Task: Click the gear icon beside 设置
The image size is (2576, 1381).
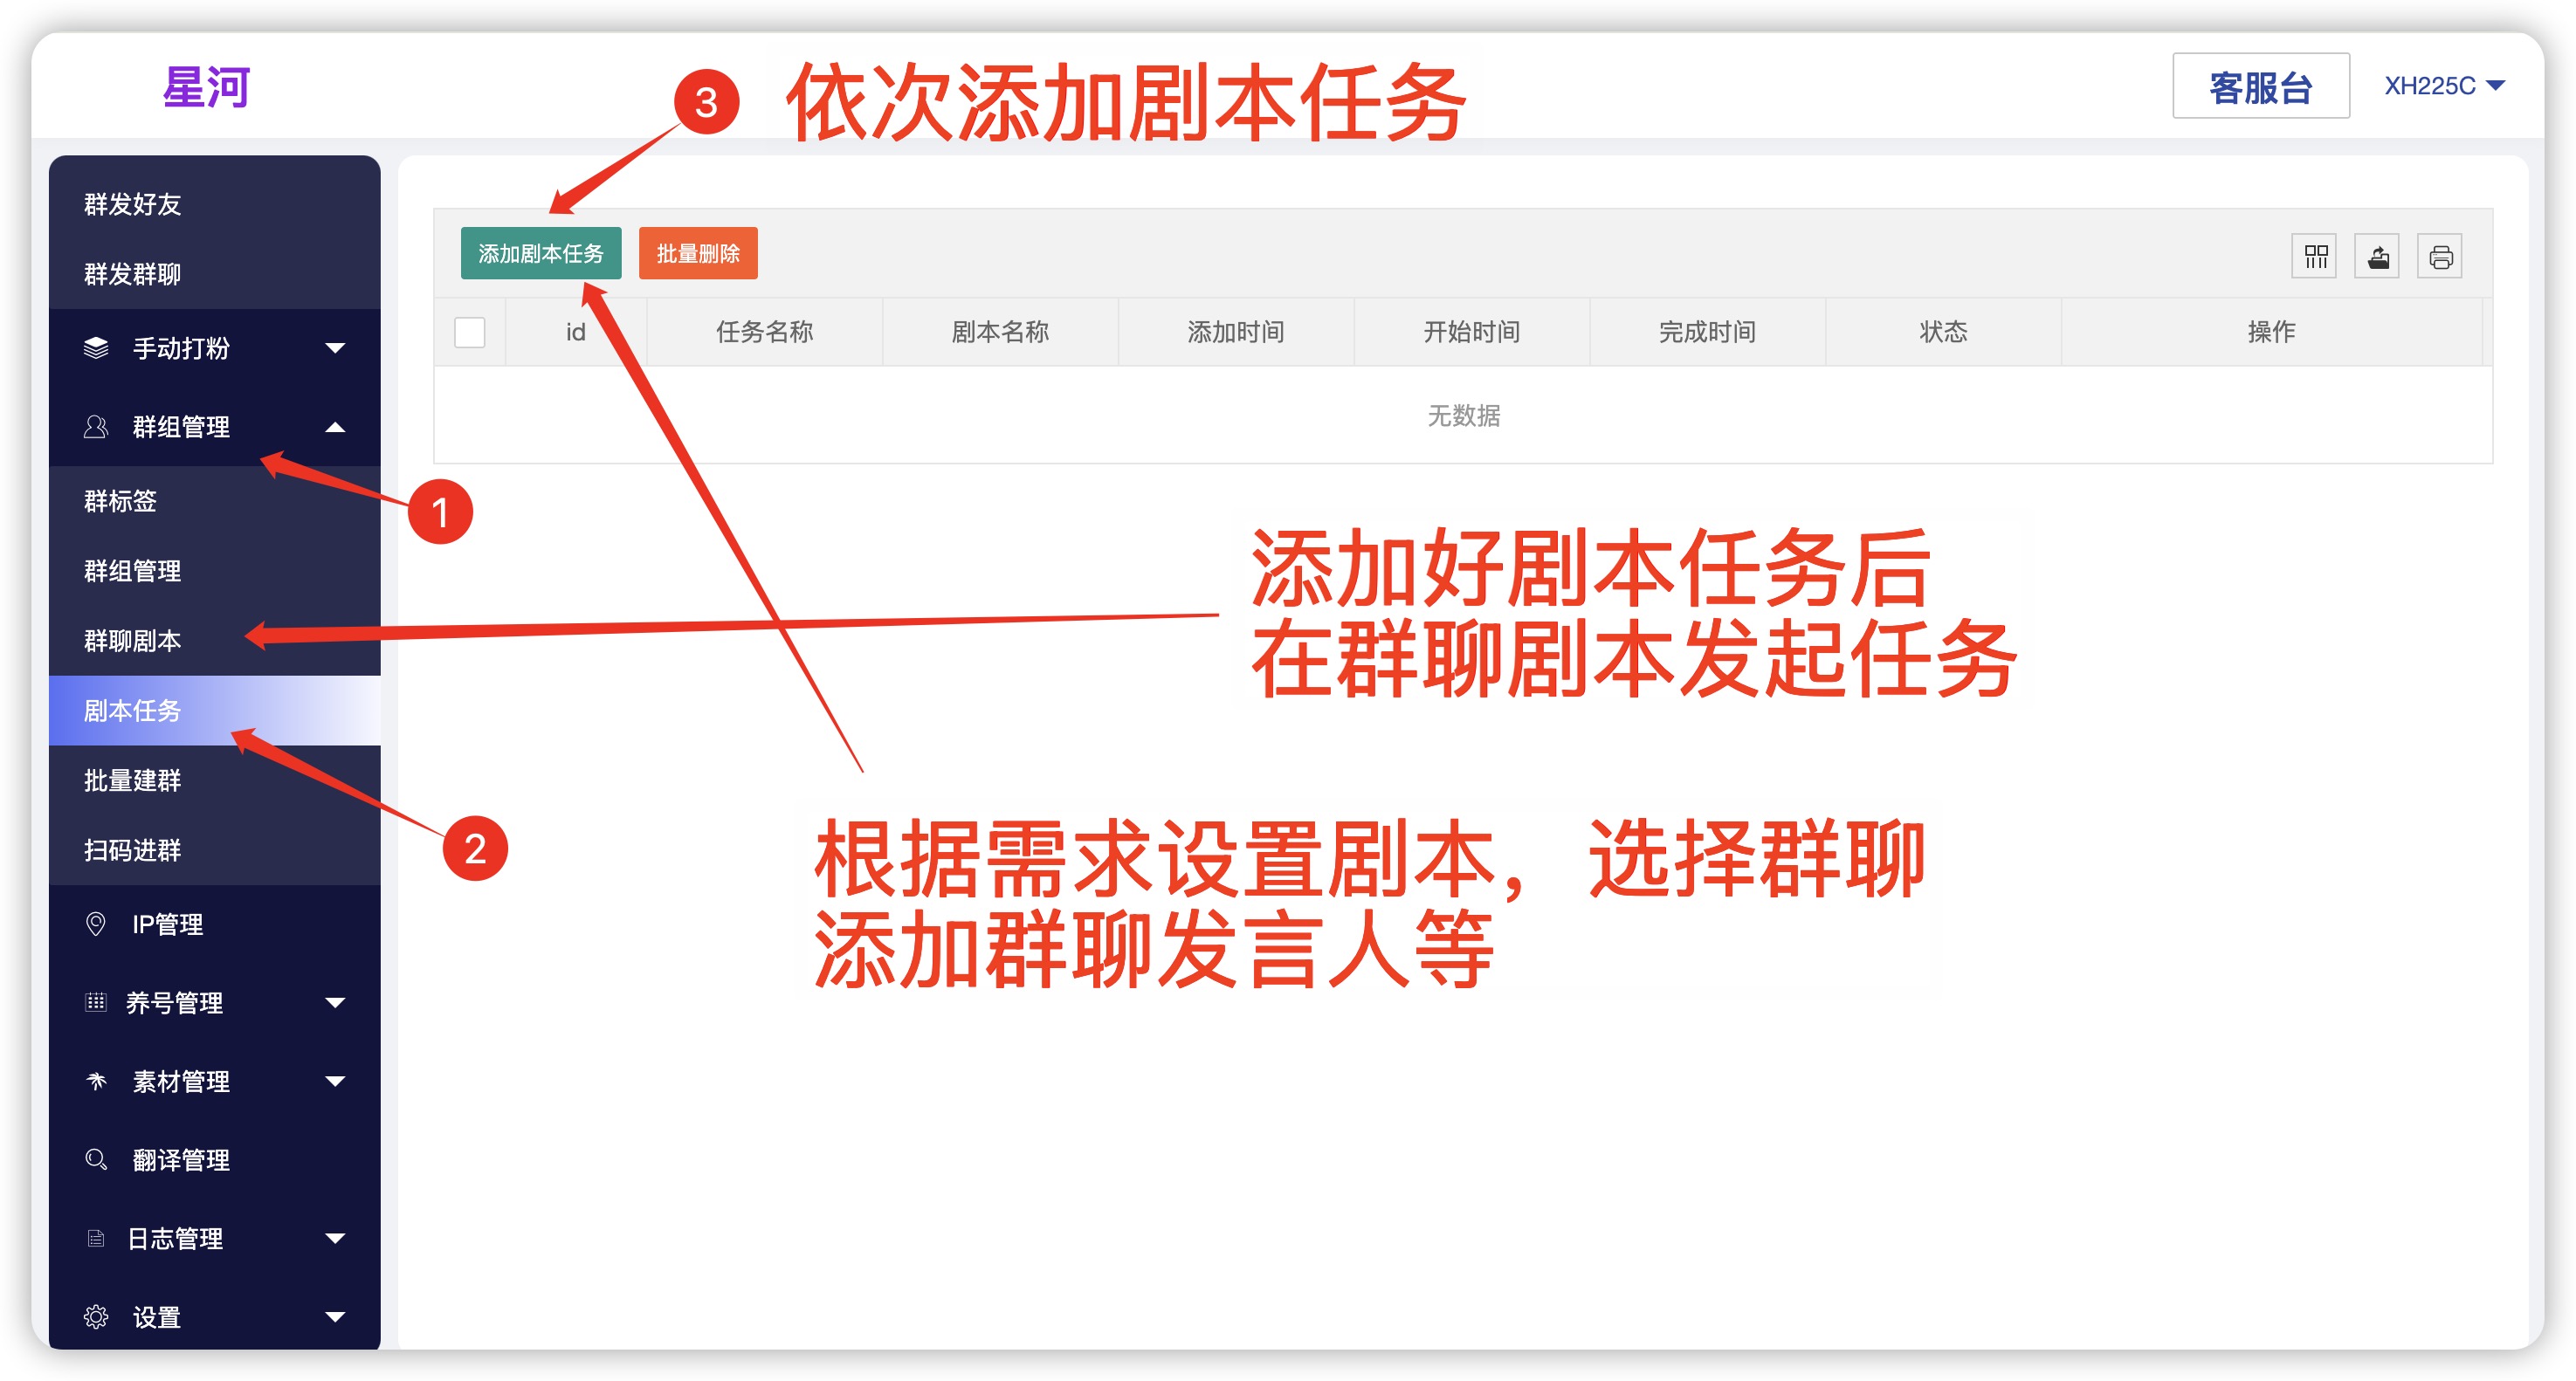Action: [96, 1317]
